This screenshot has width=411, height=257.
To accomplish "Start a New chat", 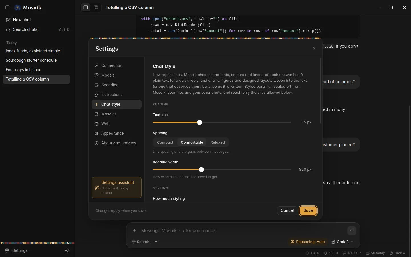I will (36, 20).
